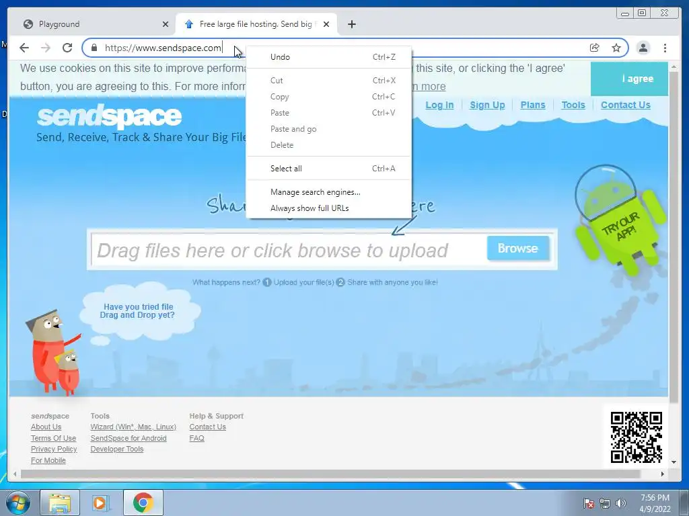Switch to the Playground tab
Image resolution: width=689 pixels, height=516 pixels.
coord(94,24)
